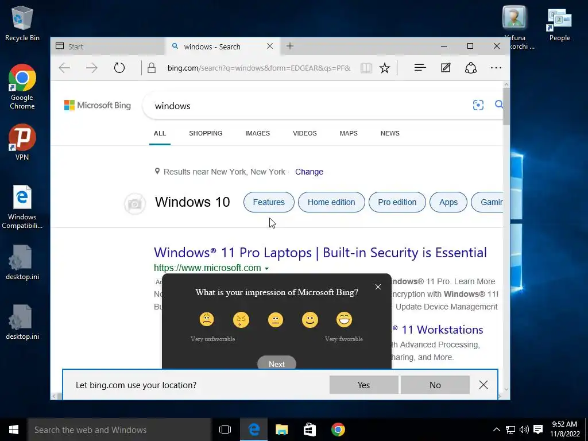Open MAPS search category
588x441 pixels.
(x=349, y=133)
